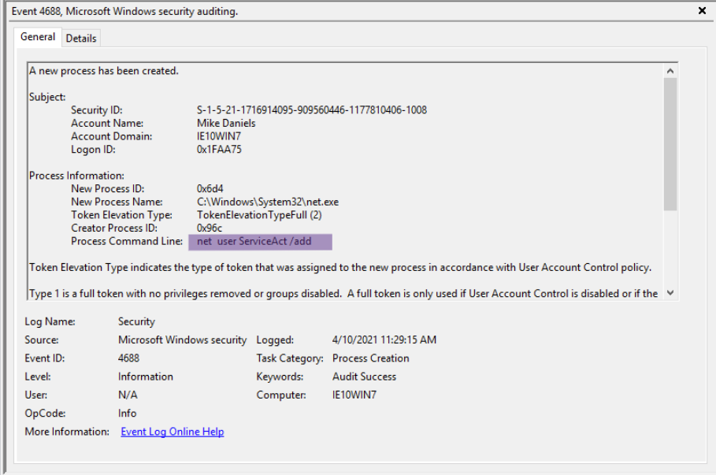716x475 pixels.
Task: Click the TokenElevationTypeFull (2) value
Action: point(259,215)
